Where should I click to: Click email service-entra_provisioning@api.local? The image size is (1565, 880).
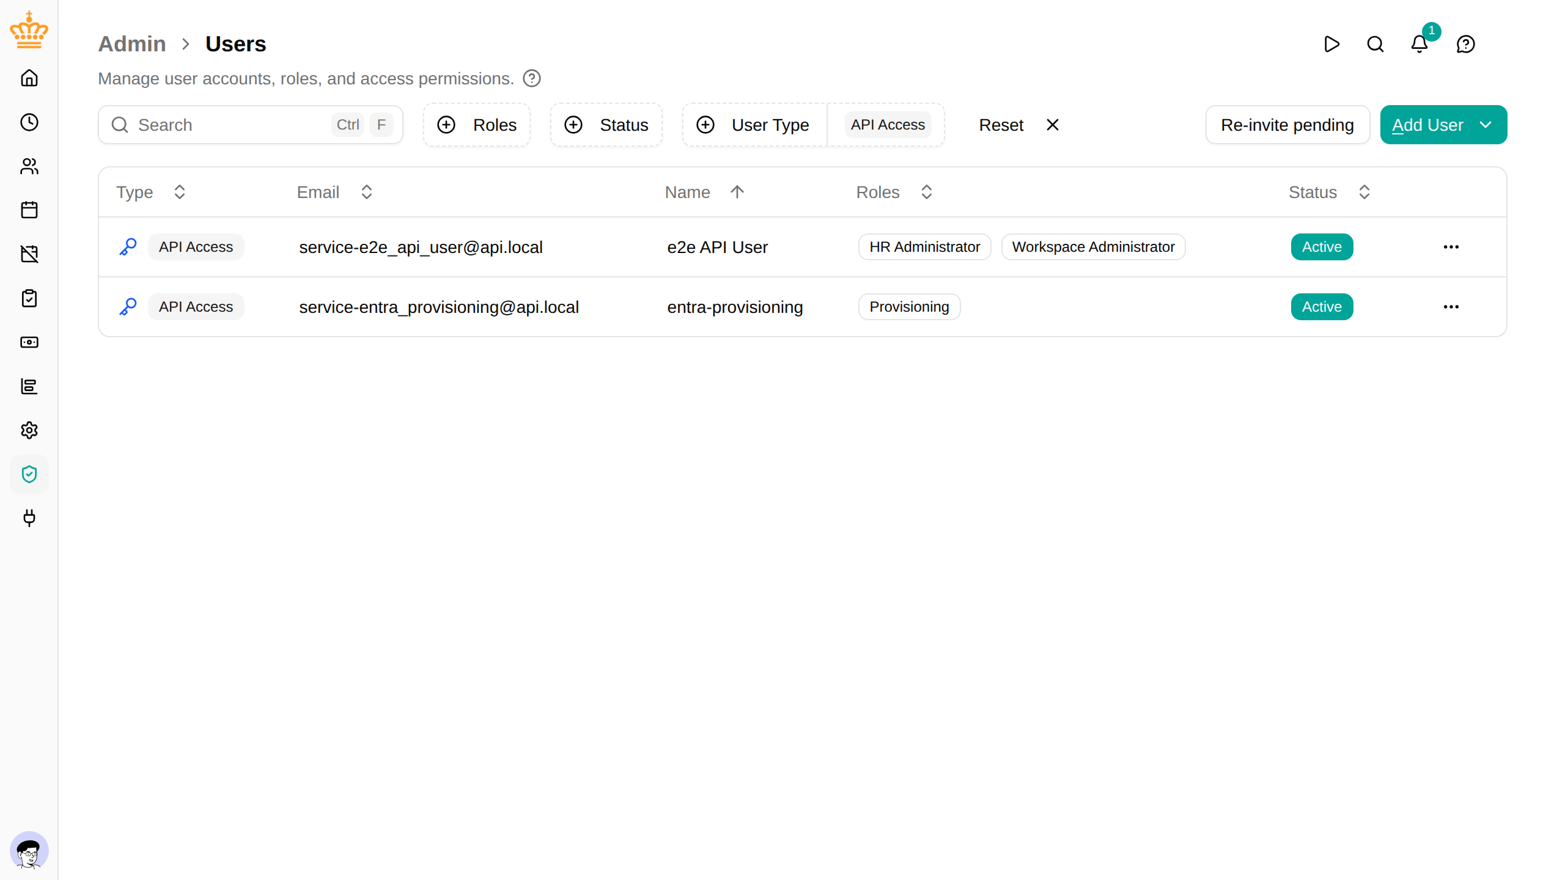(x=438, y=307)
